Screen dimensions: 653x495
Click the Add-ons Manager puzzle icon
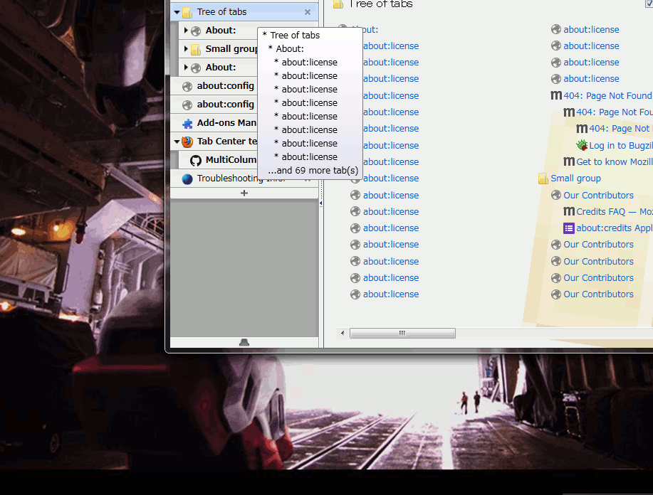point(187,123)
